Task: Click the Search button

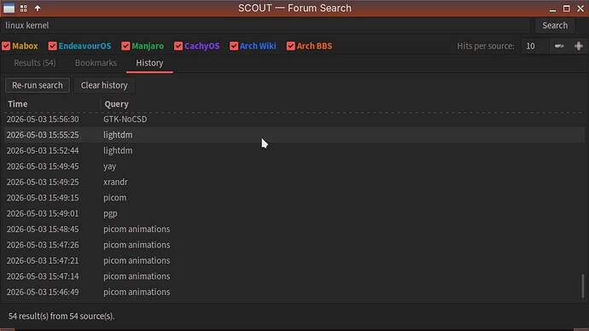Action: 555,26
